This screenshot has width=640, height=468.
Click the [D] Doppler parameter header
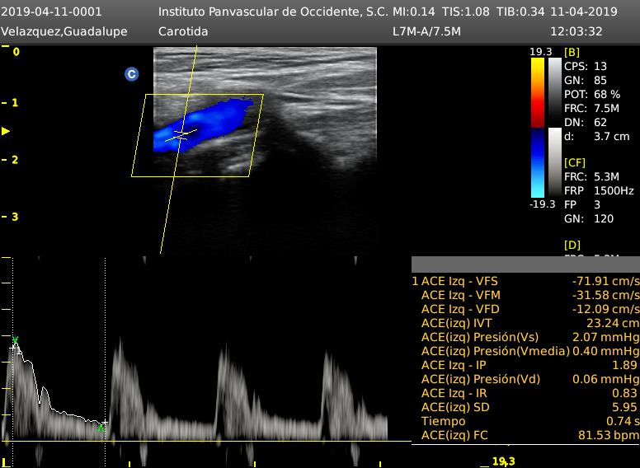pos(572,245)
